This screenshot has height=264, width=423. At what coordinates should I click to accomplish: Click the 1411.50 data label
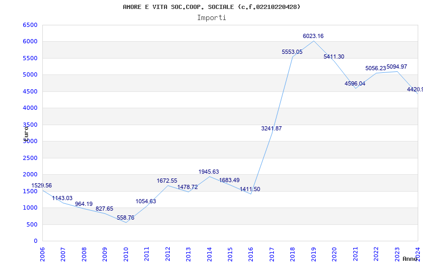[250, 190]
